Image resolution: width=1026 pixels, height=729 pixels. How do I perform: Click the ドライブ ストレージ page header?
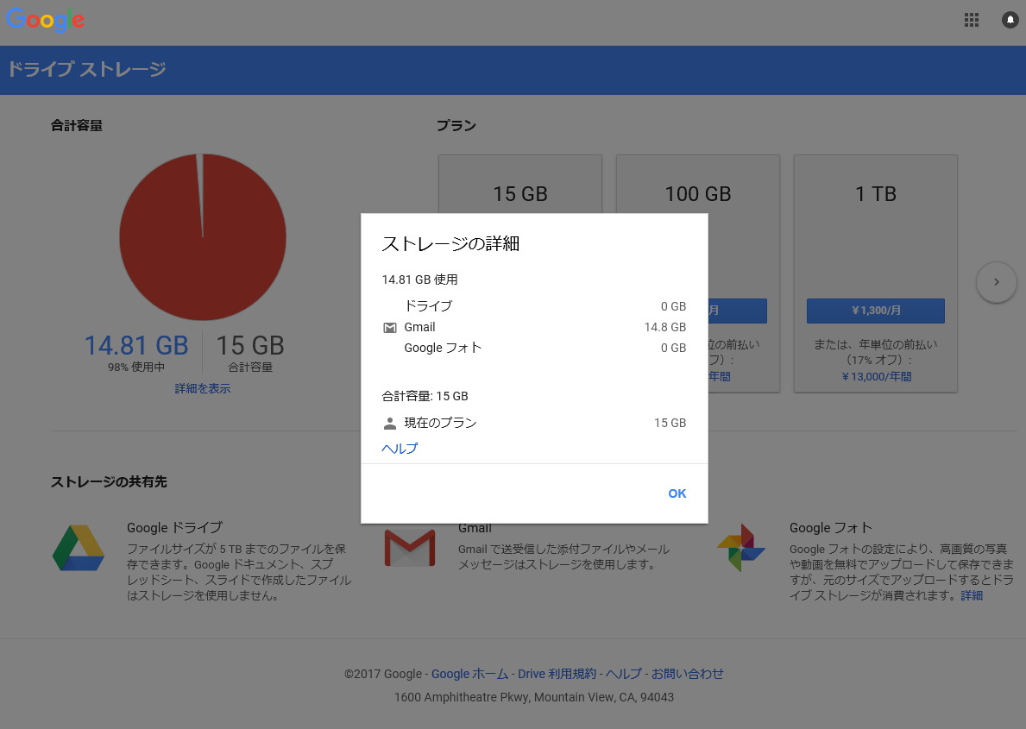[86, 69]
